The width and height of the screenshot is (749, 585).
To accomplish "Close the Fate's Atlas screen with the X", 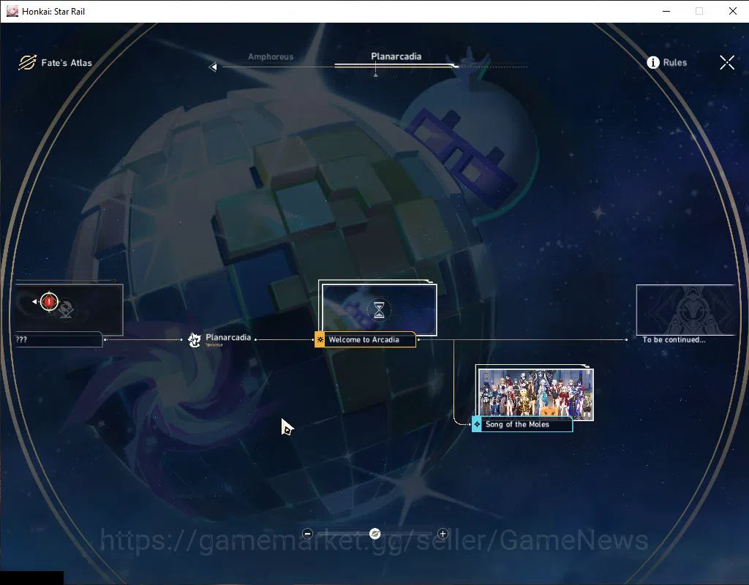I will pyautogui.click(x=727, y=62).
